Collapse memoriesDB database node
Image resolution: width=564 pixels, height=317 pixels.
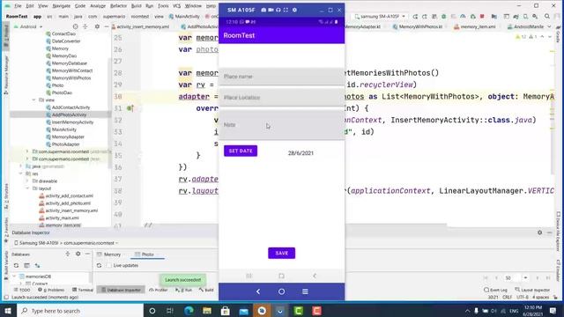pos(14,276)
